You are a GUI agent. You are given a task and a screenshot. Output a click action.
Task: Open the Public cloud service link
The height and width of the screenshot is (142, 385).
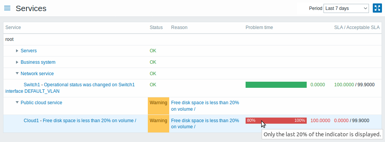pos(41,103)
